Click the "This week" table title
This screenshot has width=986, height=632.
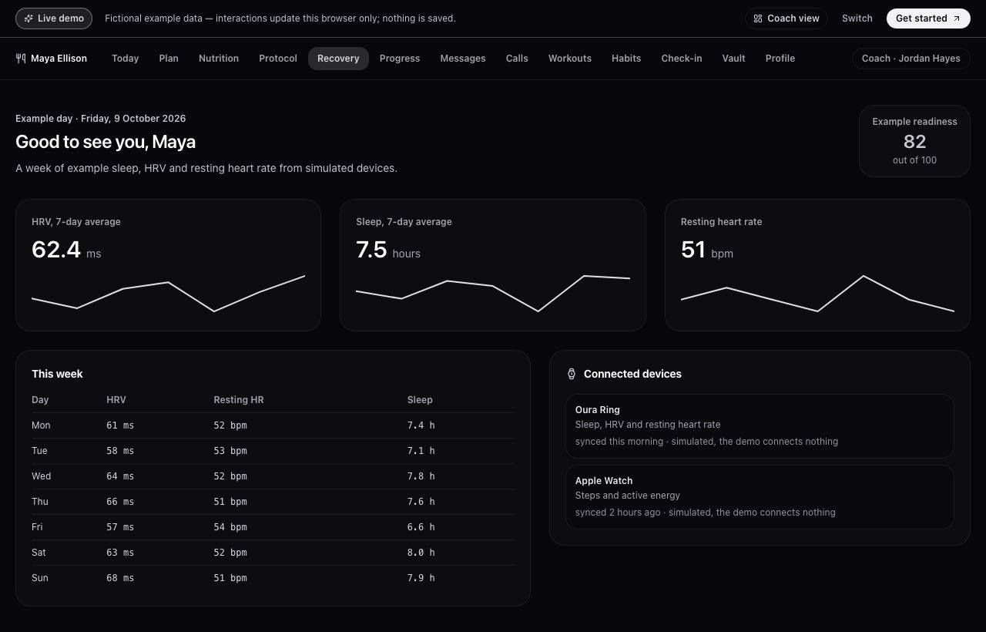(x=57, y=374)
